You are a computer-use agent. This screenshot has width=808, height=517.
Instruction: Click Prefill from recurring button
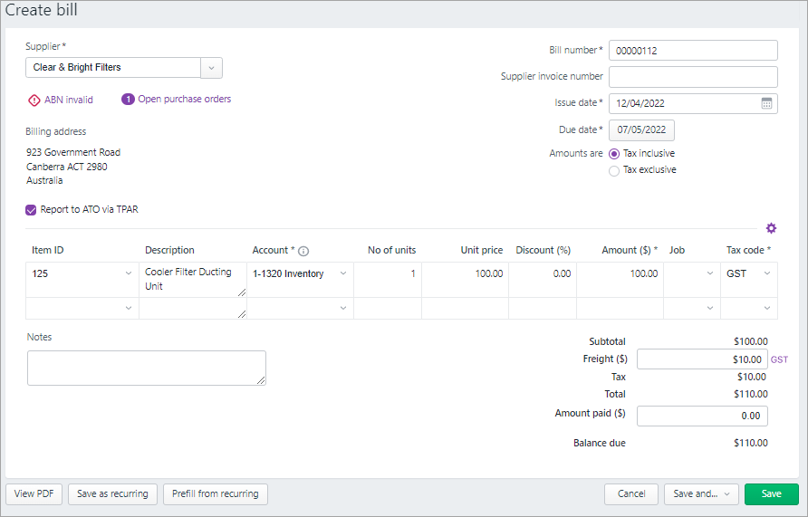coord(216,494)
